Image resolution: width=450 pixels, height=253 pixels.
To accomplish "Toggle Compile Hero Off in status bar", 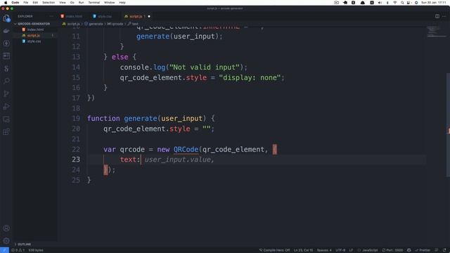I will click(x=274, y=250).
